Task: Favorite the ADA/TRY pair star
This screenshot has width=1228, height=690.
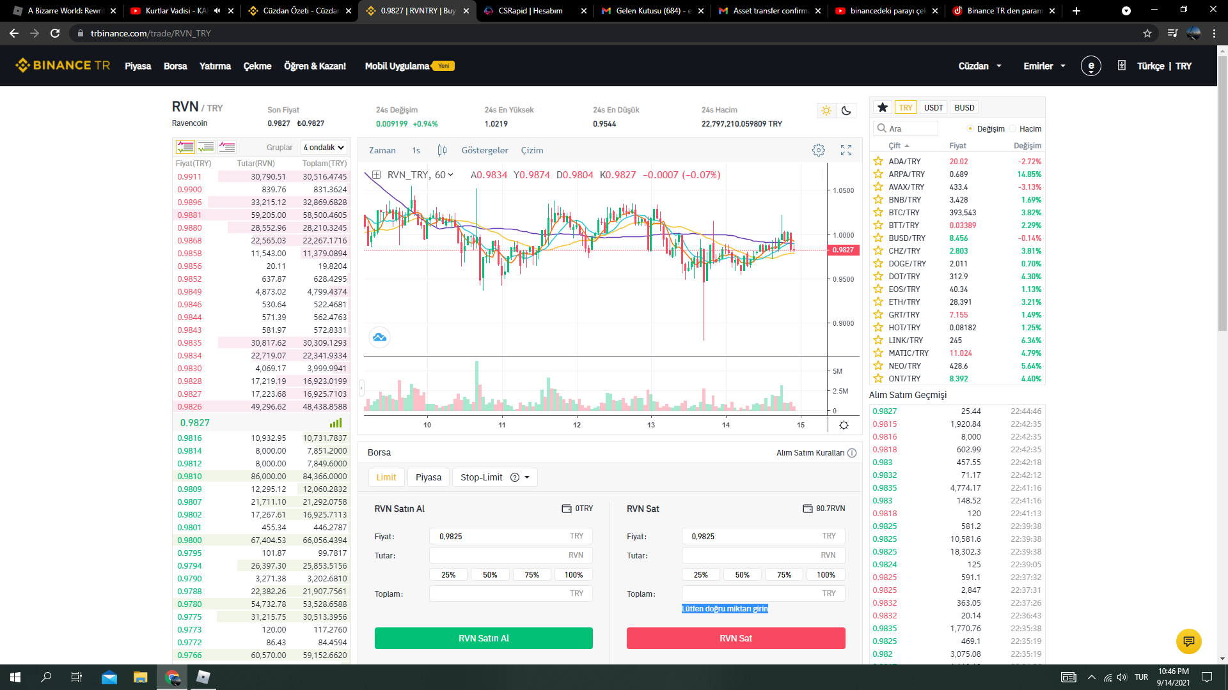Action: coord(878,162)
